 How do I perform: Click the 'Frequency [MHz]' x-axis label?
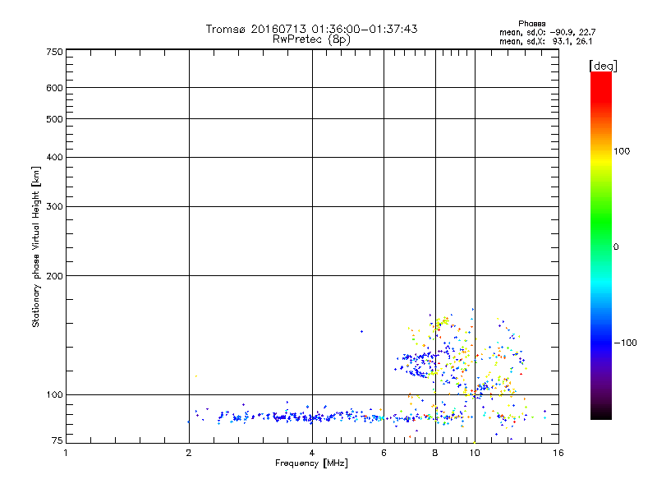coord(311,463)
